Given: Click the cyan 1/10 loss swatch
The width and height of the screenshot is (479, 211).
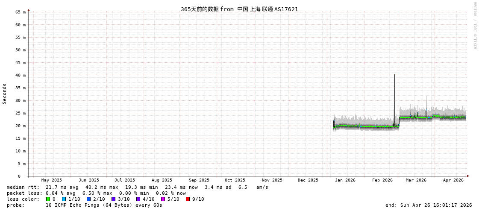Looking at the screenshot, I should (64, 199).
